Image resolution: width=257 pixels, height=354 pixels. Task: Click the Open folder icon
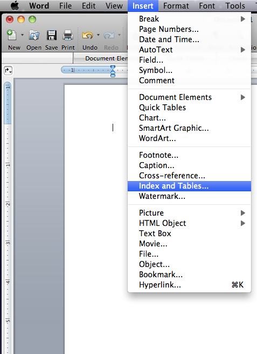tap(34, 35)
